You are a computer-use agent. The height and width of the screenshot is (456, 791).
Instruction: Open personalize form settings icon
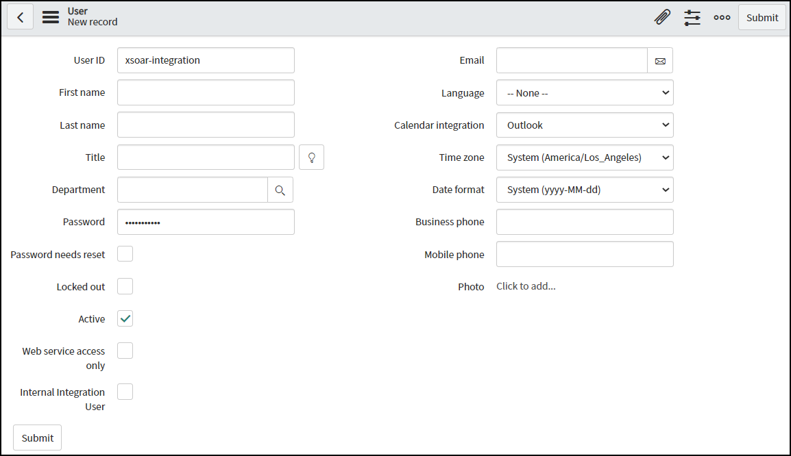coord(692,18)
